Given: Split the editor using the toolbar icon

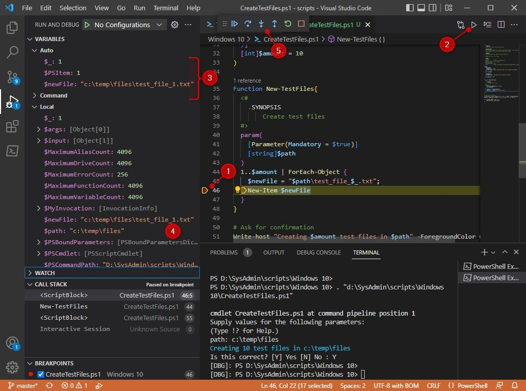Looking at the screenshot, I should coord(500,24).
